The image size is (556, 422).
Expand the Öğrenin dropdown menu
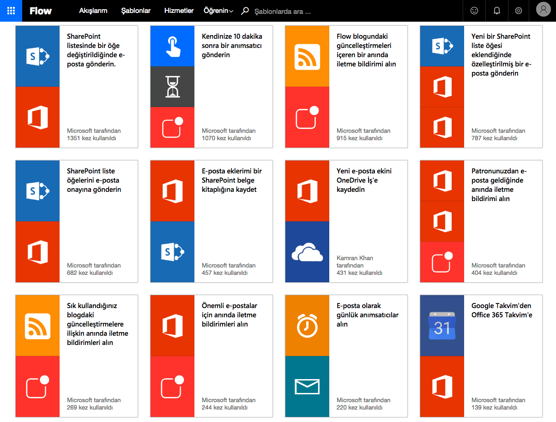coord(218,11)
